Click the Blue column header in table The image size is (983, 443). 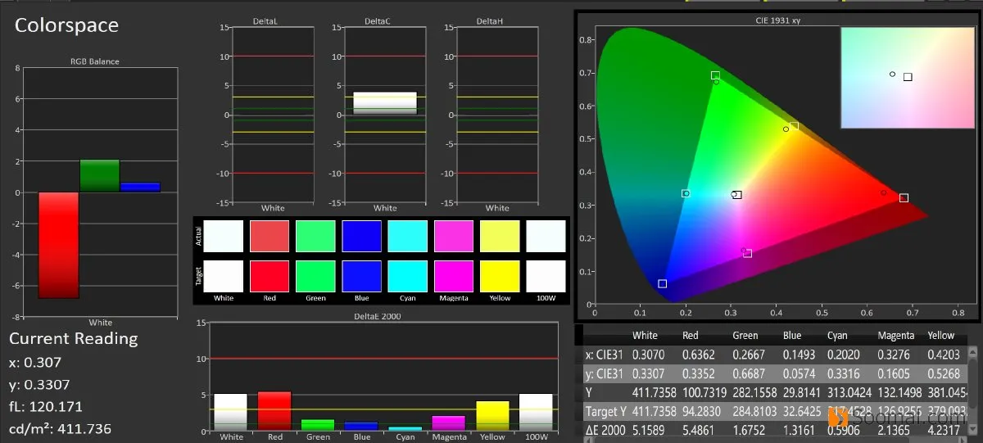click(x=792, y=335)
